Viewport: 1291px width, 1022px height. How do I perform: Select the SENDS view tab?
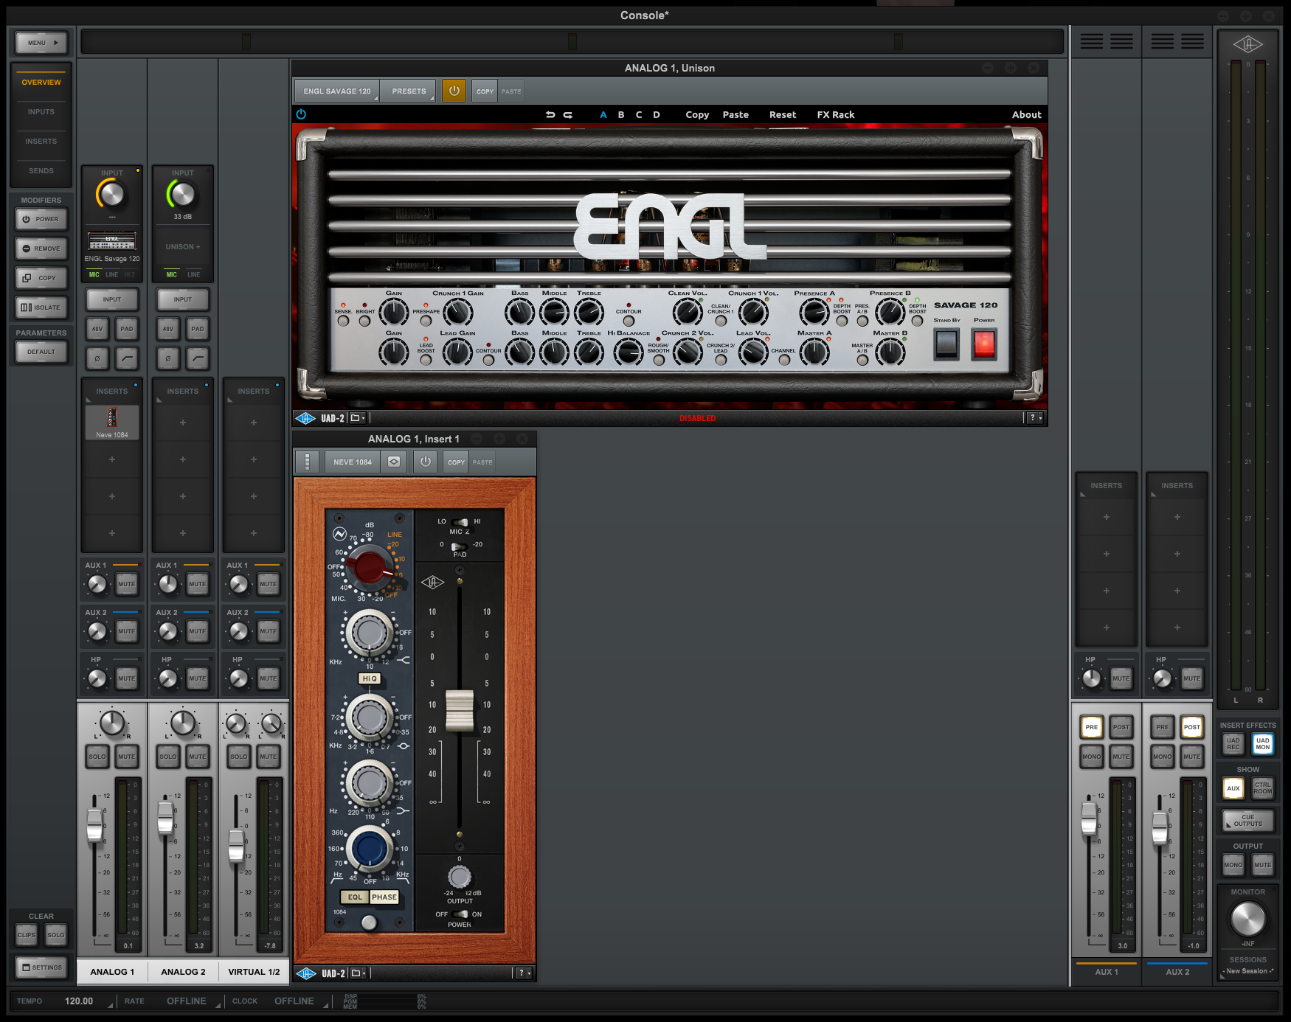pos(41,171)
